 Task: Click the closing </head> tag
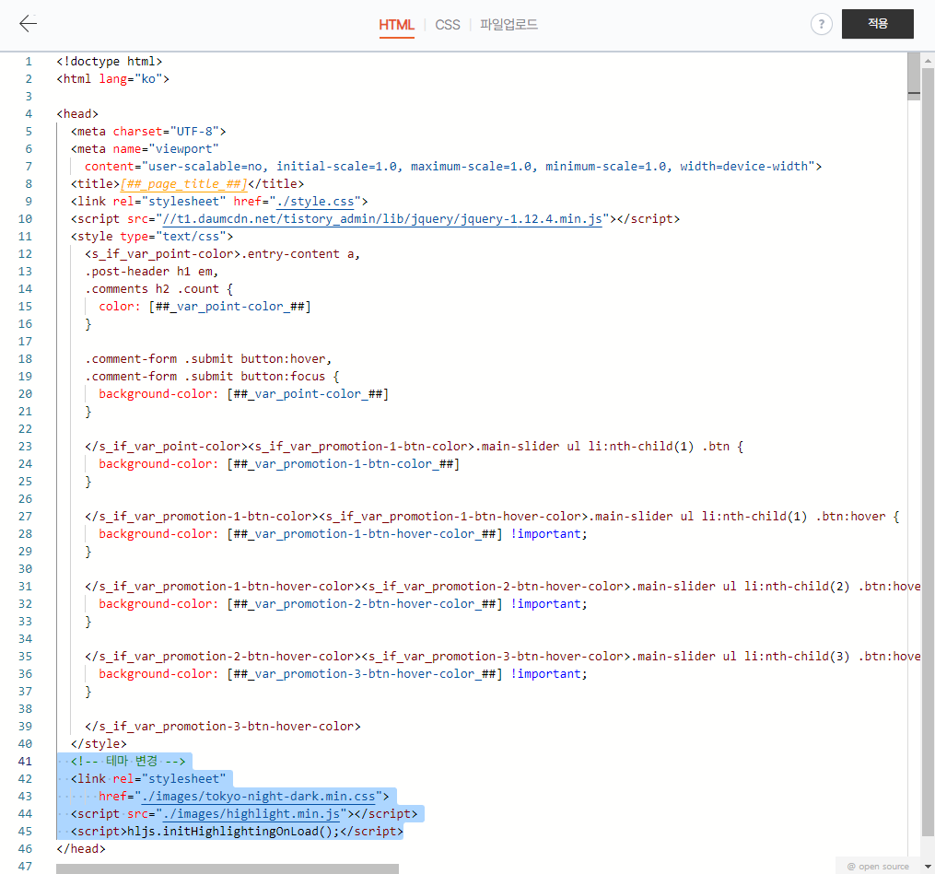[81, 849]
